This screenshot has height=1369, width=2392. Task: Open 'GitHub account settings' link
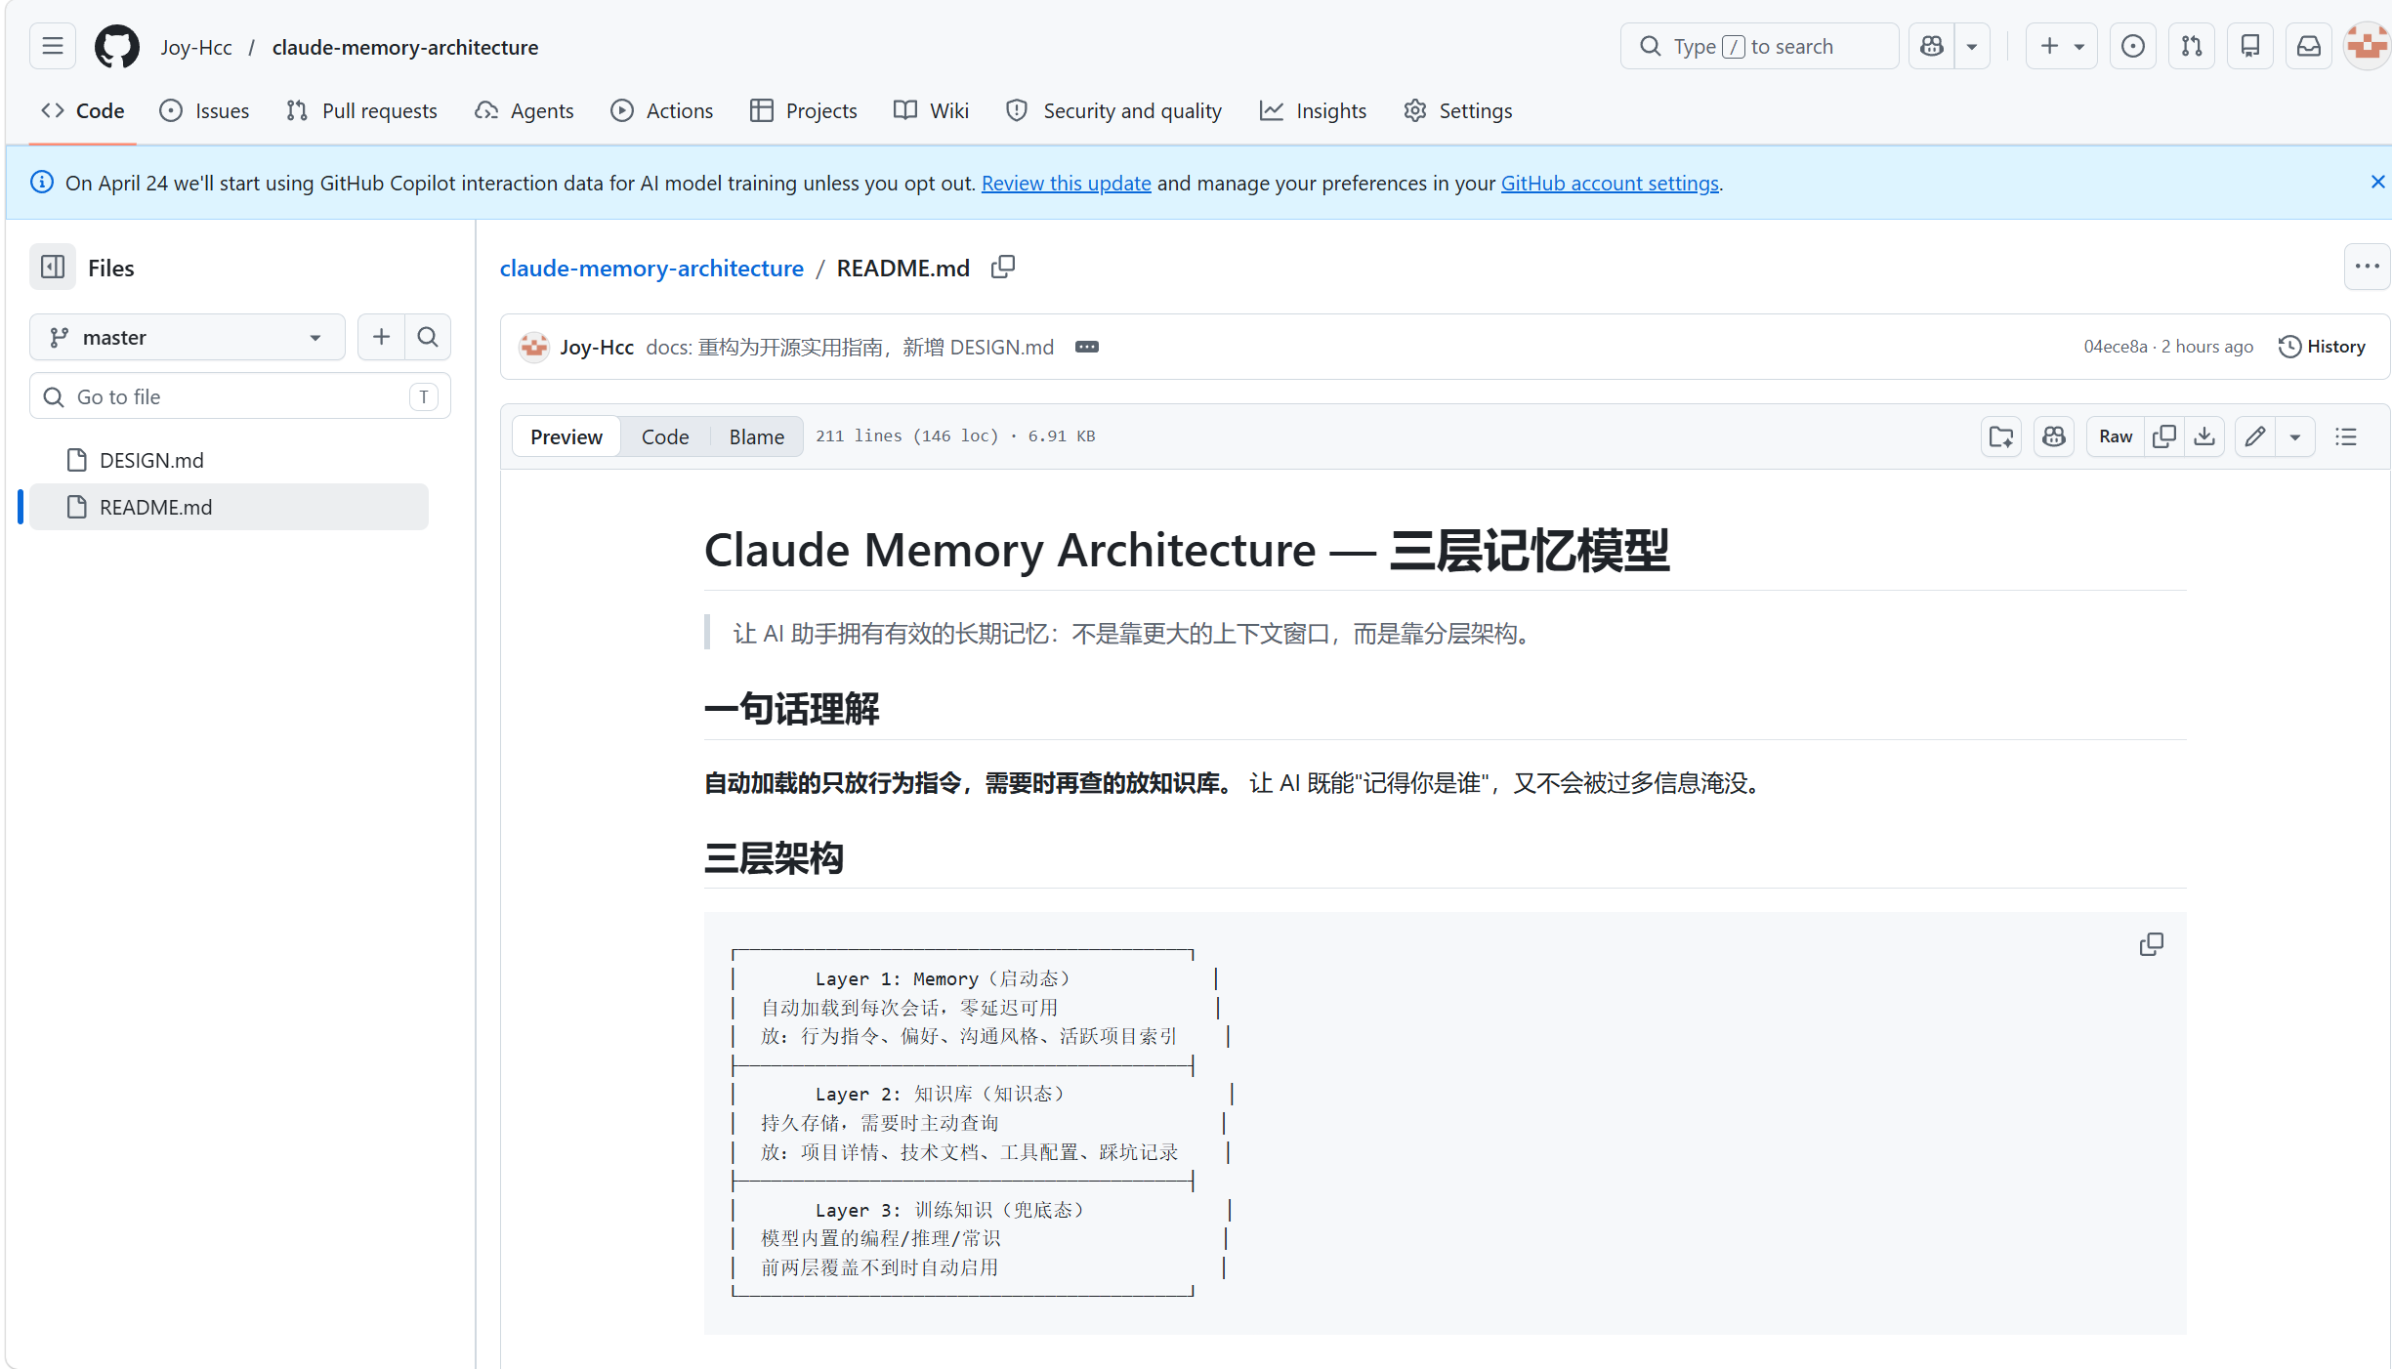(x=1610, y=183)
